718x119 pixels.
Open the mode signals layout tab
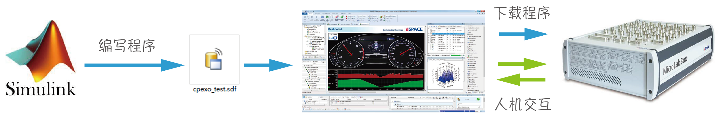[332, 24]
